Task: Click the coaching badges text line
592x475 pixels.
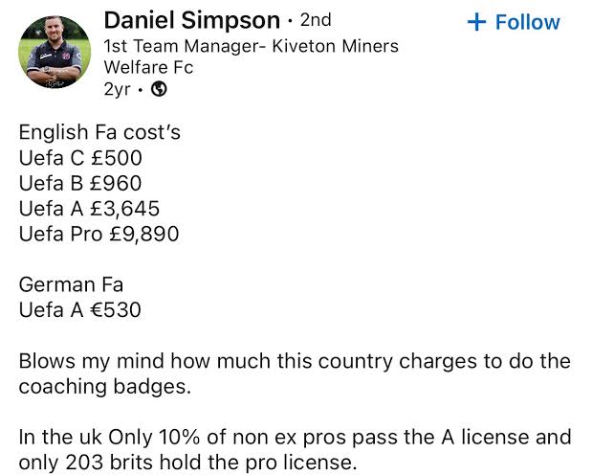Action: click(x=105, y=387)
